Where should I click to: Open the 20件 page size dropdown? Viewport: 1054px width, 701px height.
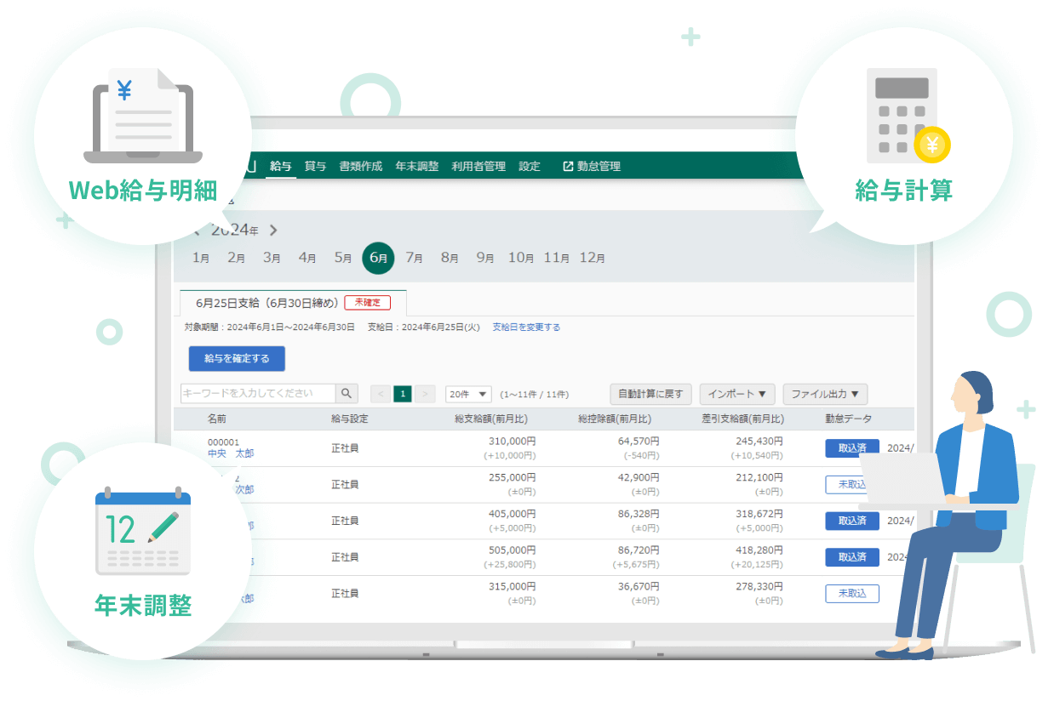(468, 395)
